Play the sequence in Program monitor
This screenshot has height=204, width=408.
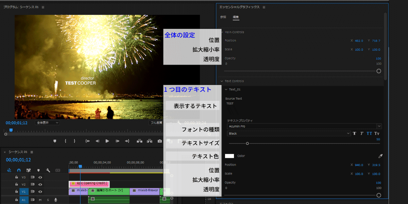pyautogui.click(x=107, y=141)
